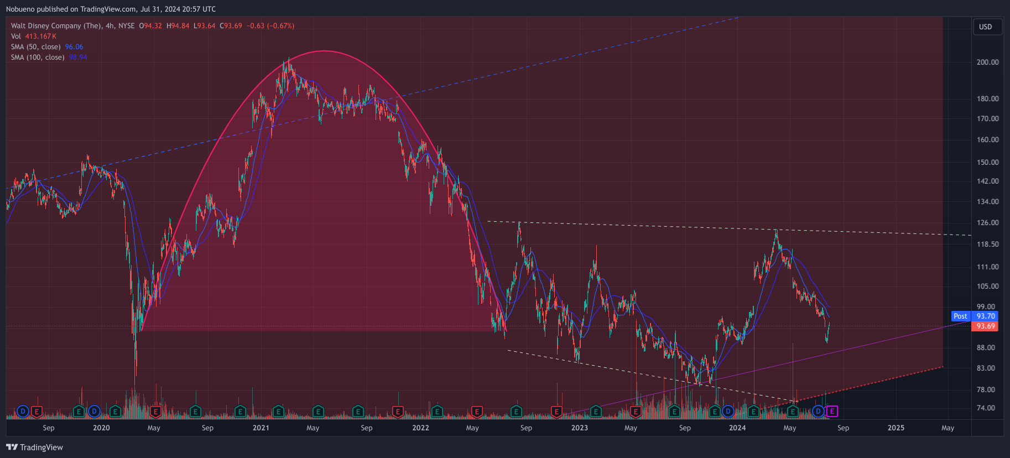Click the 142.00 price axis label

point(988,181)
